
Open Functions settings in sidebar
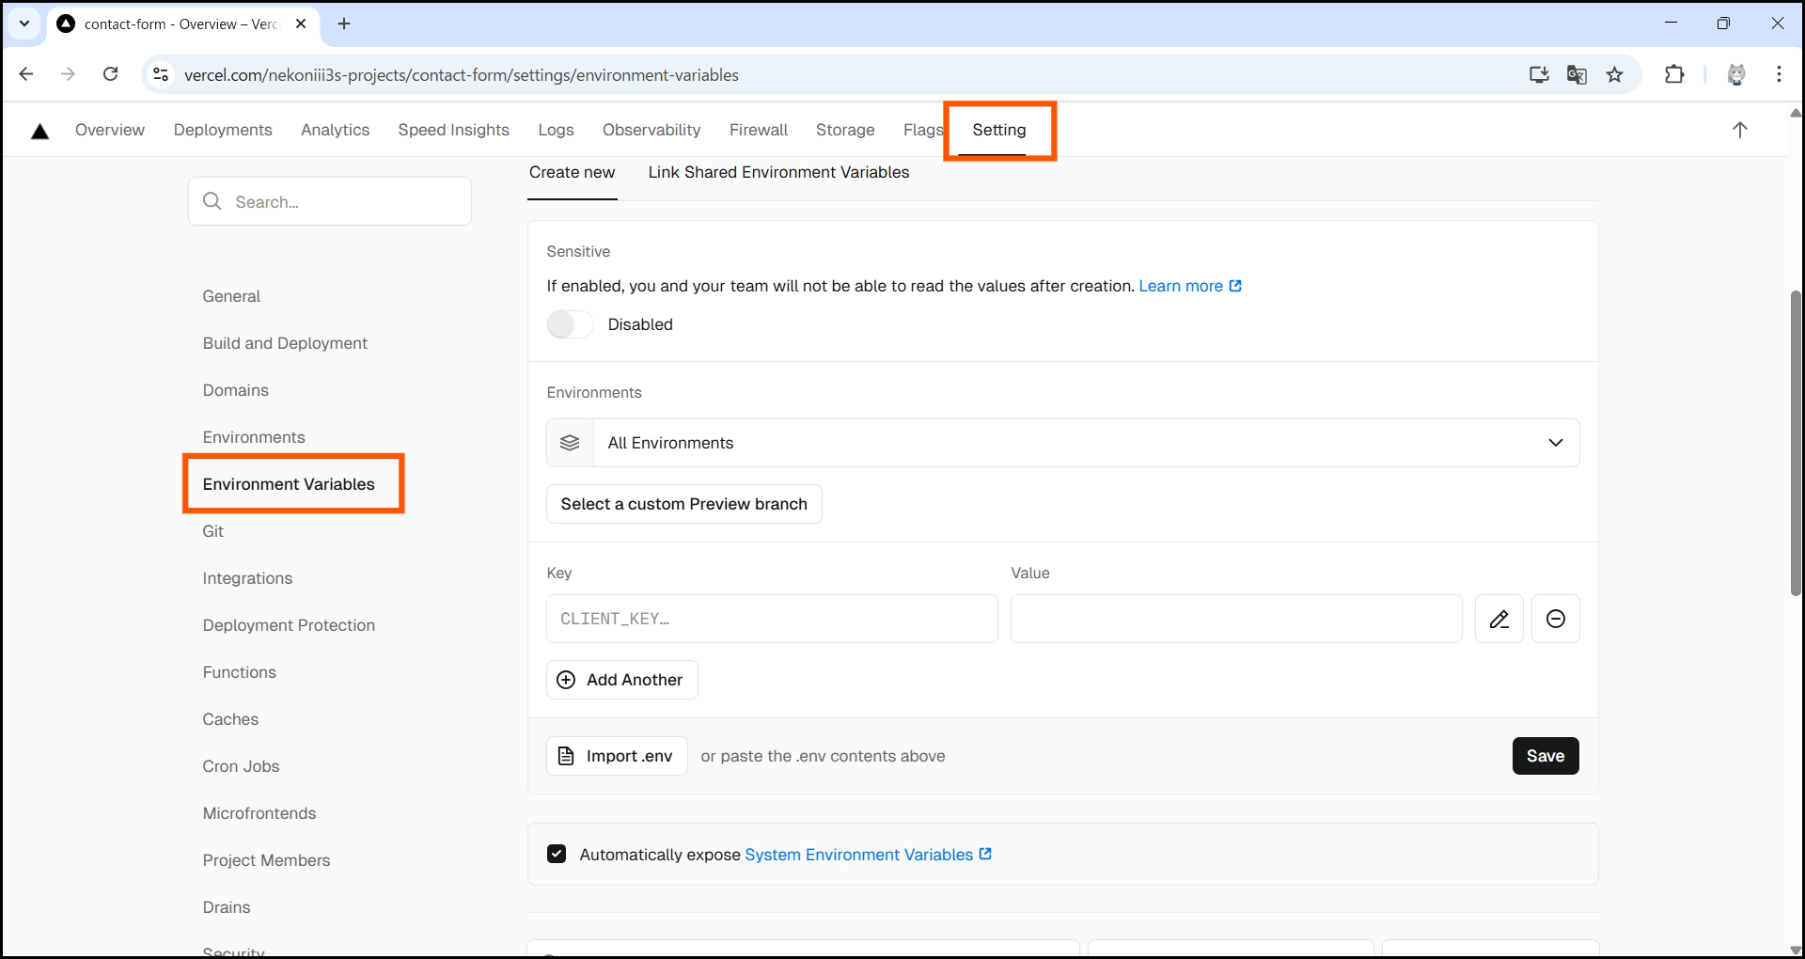click(240, 672)
